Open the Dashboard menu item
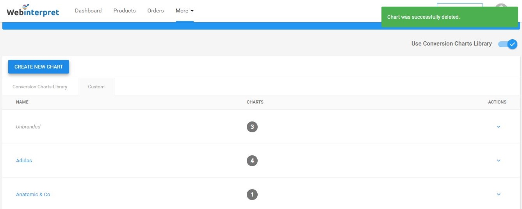The height and width of the screenshot is (209, 522). click(x=88, y=11)
